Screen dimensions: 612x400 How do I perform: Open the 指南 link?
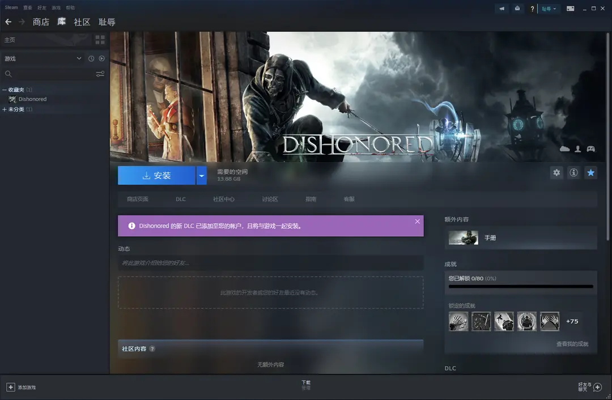click(311, 199)
